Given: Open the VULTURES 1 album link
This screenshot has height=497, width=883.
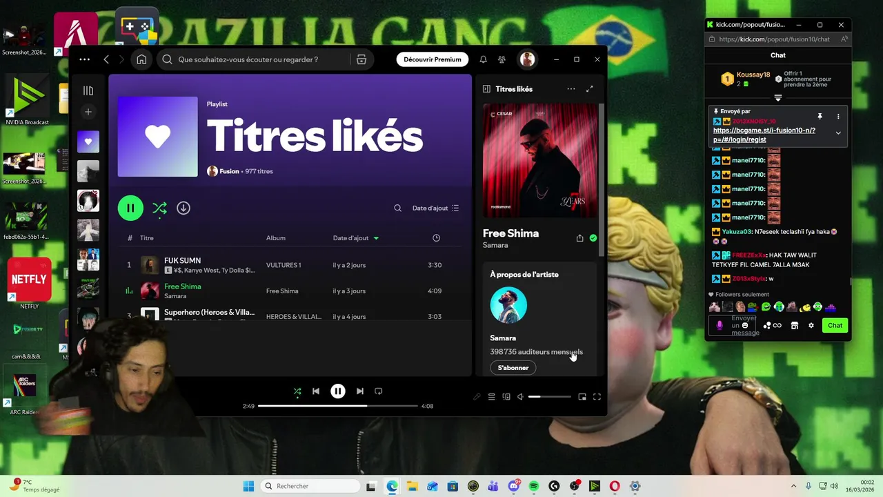Looking at the screenshot, I should [284, 265].
